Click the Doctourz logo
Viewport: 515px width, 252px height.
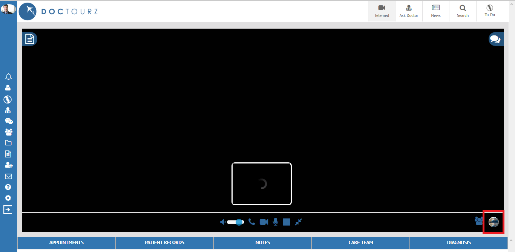[x=58, y=11]
